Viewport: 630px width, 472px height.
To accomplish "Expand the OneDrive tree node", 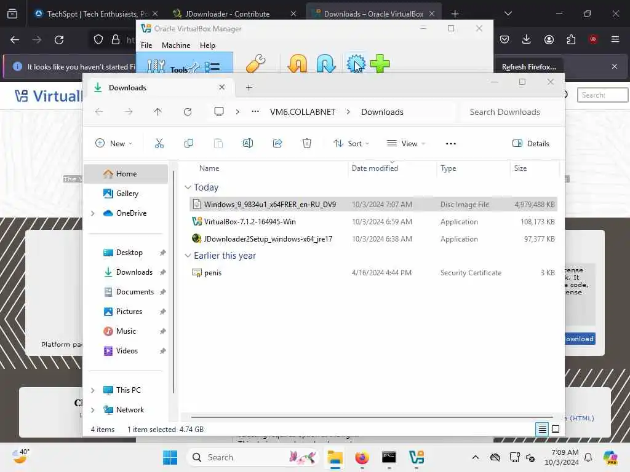I will coord(93,213).
